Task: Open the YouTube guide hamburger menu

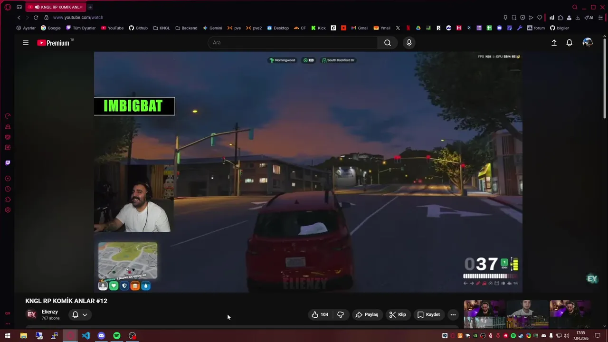Action: point(26,43)
